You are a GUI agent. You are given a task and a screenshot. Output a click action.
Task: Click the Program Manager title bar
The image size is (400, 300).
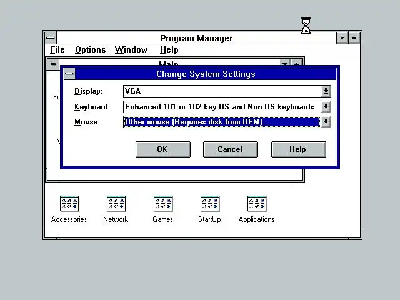pyautogui.click(x=196, y=38)
